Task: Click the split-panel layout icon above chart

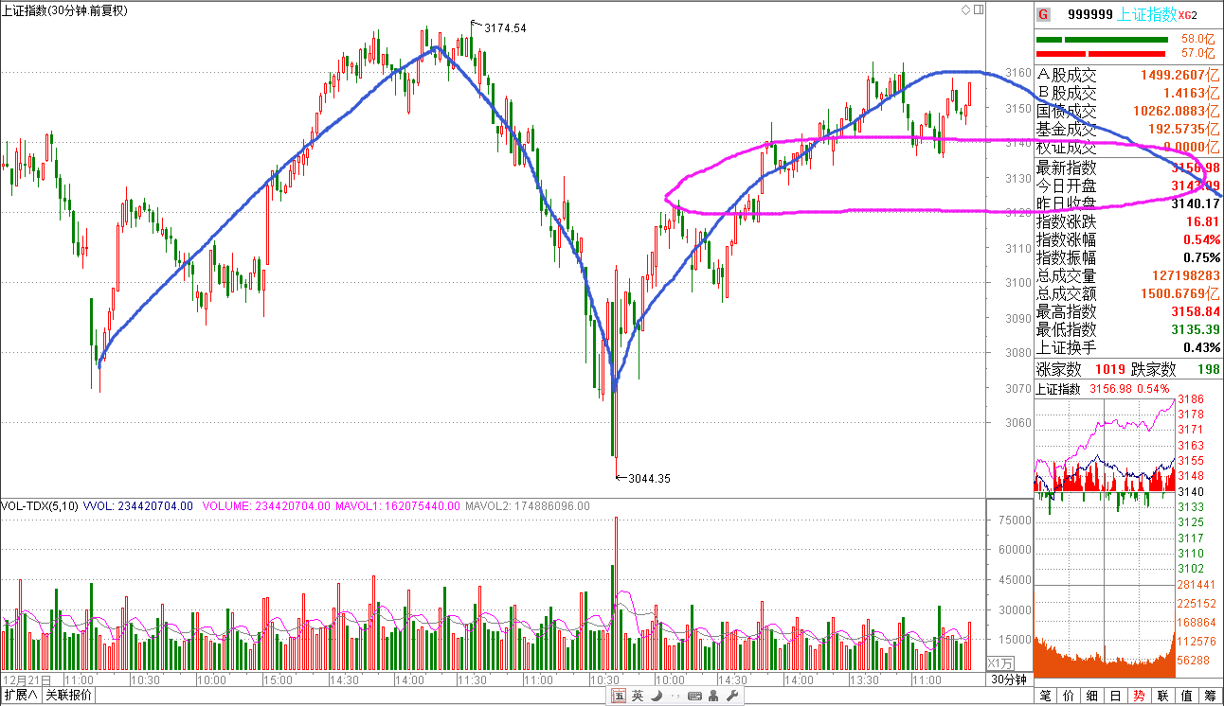Action: [x=977, y=10]
